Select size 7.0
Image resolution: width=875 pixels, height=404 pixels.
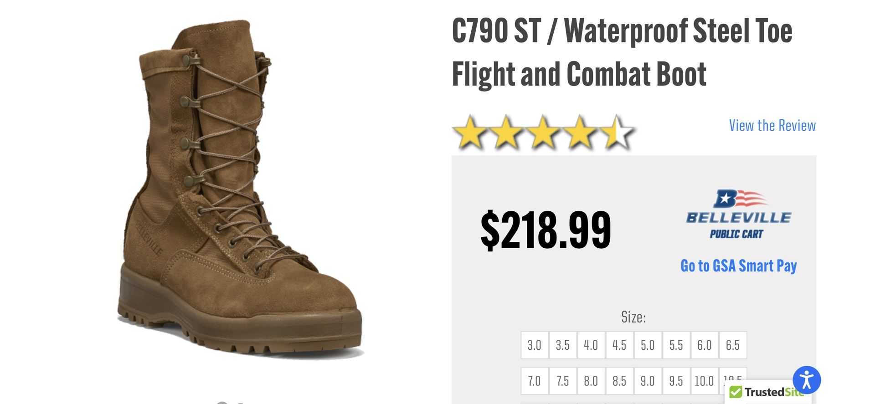(x=535, y=381)
